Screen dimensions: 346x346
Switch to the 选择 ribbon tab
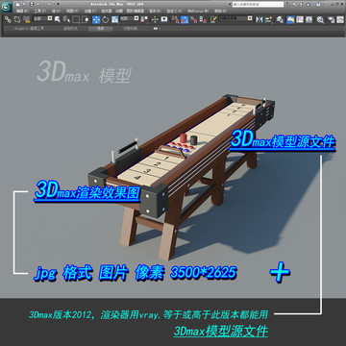(x=101, y=29)
